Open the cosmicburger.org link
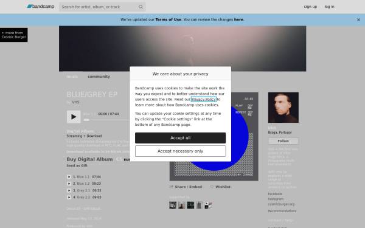Image resolution: width=365 pixels, height=228 pixels. coord(281,204)
